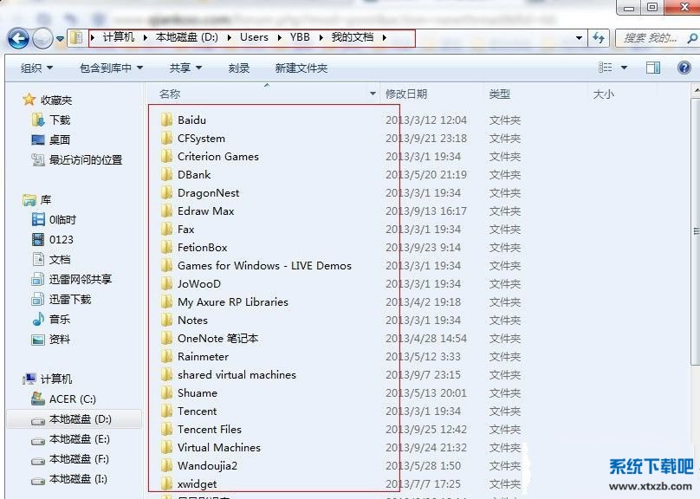Expand the 包含到库中 dropdown

[111, 68]
